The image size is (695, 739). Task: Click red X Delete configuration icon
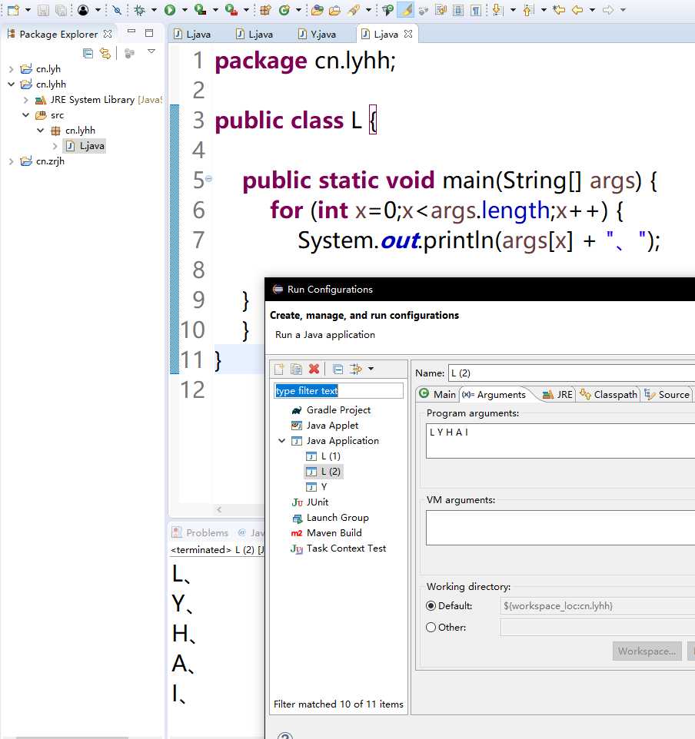[x=314, y=369]
